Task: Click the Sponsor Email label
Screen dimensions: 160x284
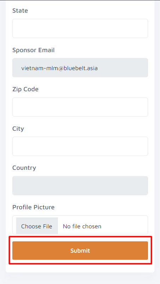Action: [33, 50]
